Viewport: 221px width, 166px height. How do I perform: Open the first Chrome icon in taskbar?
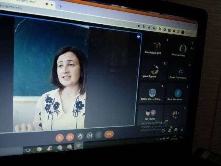pyautogui.click(x=39, y=149)
